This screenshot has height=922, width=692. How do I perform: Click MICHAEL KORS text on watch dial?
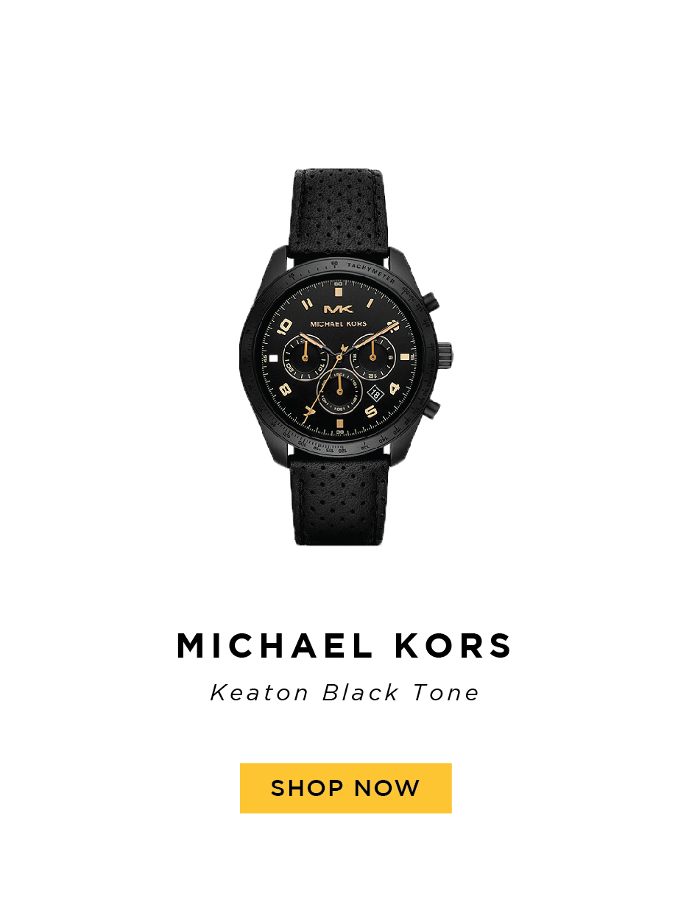[338, 323]
